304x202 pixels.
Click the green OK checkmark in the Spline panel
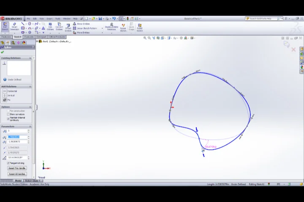pos(3,52)
